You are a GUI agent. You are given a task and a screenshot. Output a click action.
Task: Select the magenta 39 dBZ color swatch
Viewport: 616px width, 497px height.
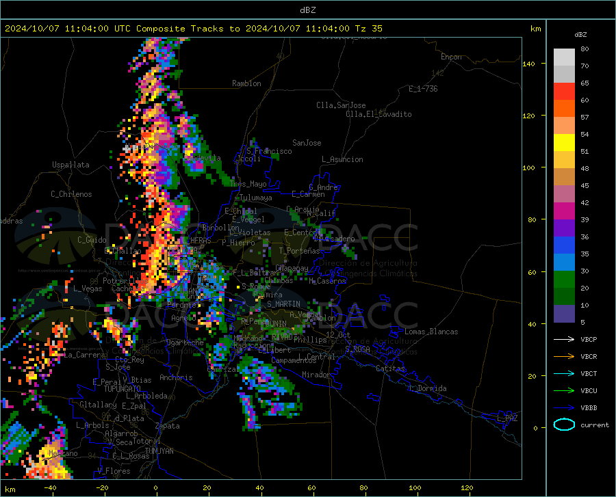[x=564, y=211]
